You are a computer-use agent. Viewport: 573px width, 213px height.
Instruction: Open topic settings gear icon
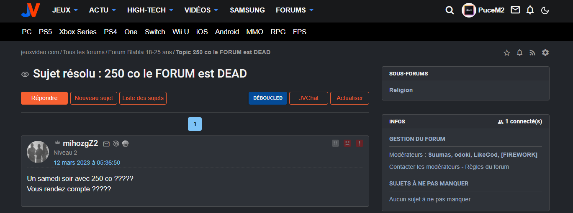[x=545, y=53]
